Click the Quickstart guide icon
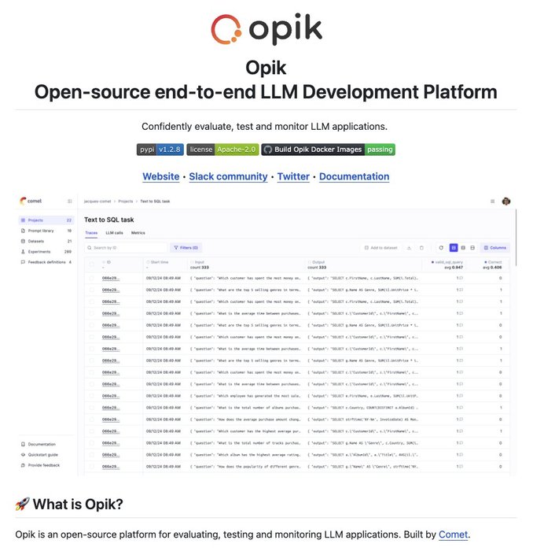533x551 pixels. coord(23,455)
